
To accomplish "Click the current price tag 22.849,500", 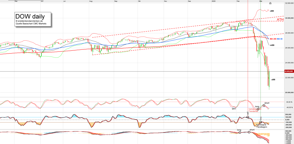I will click(289, 71).
